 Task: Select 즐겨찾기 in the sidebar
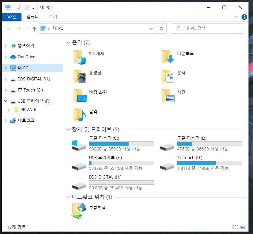pyautogui.click(x=26, y=46)
